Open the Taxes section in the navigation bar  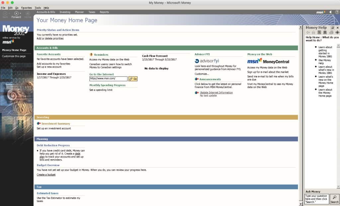92,12
